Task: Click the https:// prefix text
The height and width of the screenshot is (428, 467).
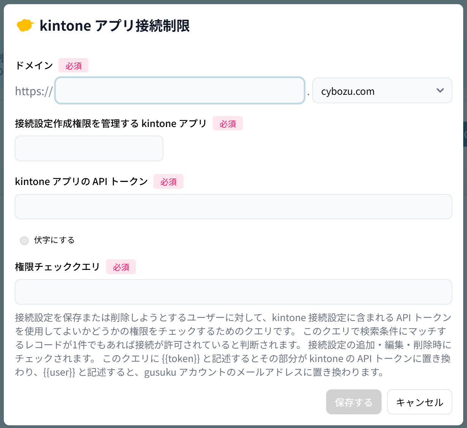Action: point(34,91)
